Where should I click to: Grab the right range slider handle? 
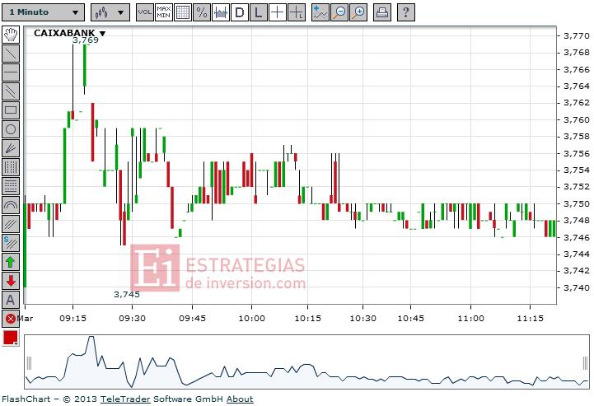click(585, 363)
